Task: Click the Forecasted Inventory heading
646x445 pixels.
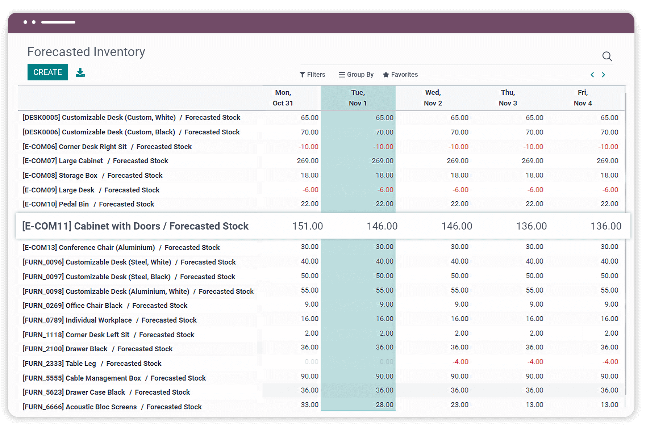Action: click(x=86, y=52)
